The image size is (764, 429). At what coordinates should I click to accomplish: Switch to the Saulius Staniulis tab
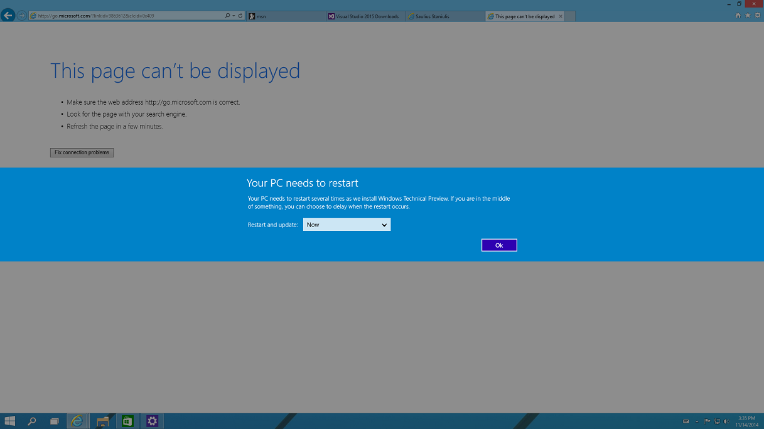click(445, 16)
